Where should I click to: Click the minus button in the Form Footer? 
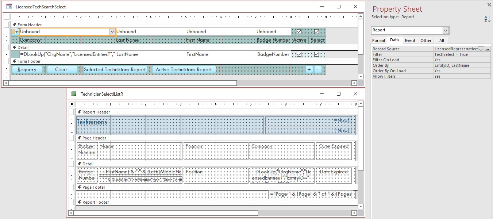point(318,69)
